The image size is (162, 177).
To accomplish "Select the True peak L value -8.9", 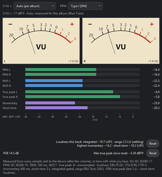I will click(157, 92).
